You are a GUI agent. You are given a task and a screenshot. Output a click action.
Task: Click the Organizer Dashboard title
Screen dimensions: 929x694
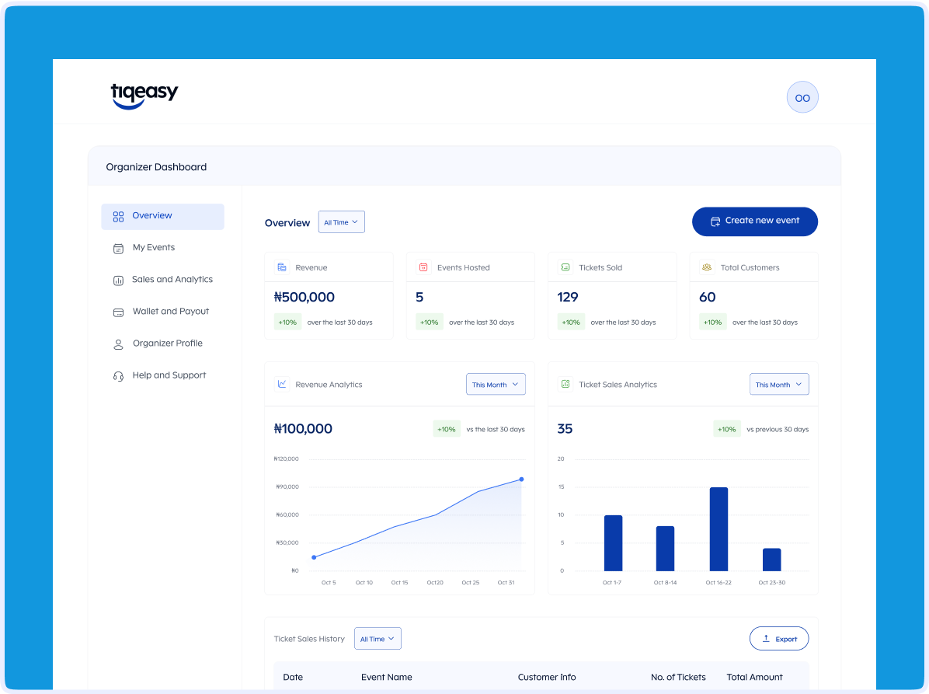[x=156, y=167]
